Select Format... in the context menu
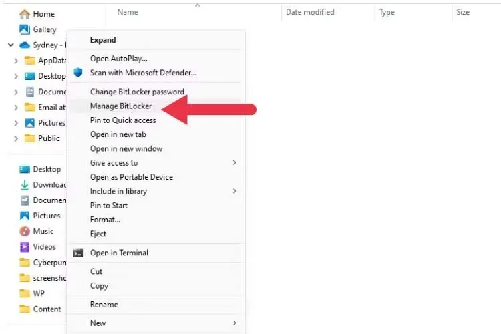 pos(105,219)
